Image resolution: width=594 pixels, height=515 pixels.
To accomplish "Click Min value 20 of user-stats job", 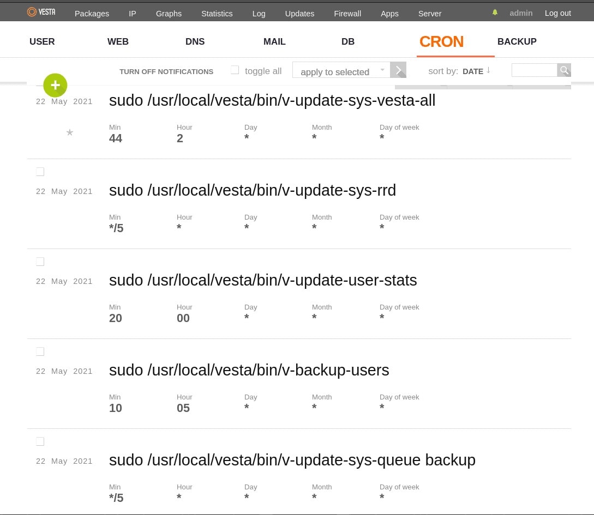I will pyautogui.click(x=116, y=318).
